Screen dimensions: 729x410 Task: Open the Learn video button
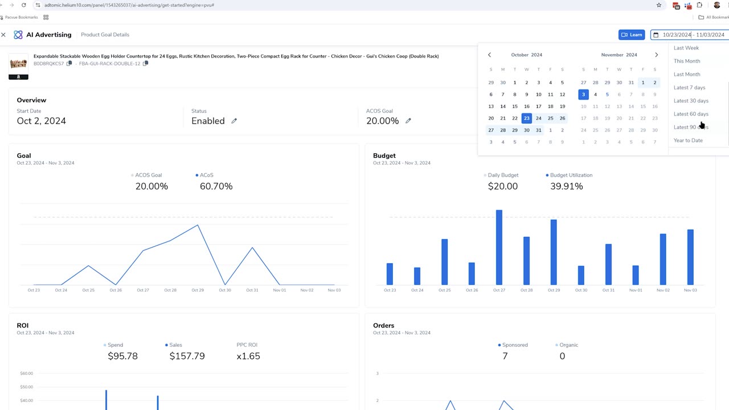(632, 35)
